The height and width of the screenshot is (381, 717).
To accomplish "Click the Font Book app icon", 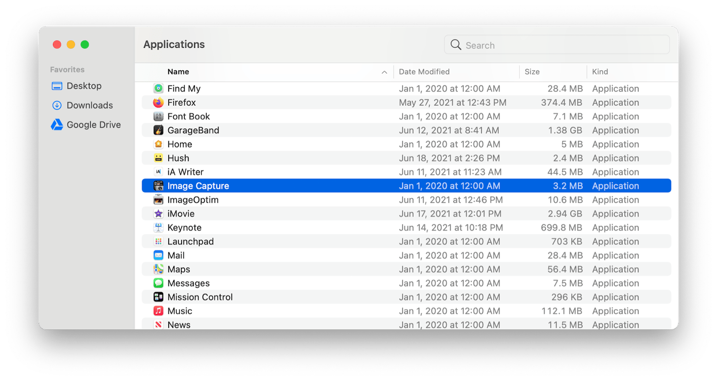I will pyautogui.click(x=158, y=116).
